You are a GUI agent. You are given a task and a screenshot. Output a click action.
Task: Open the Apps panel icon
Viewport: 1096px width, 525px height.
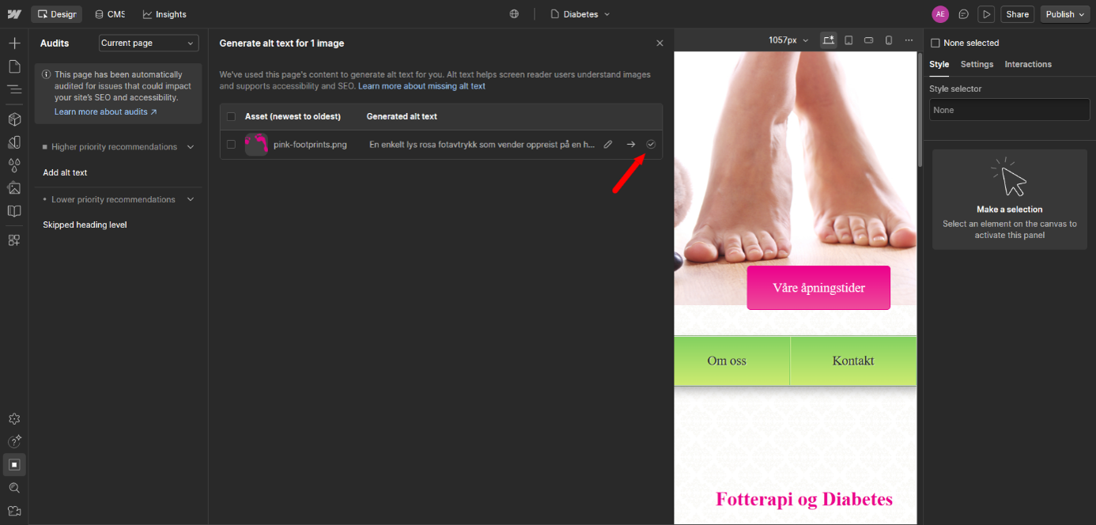click(x=14, y=240)
